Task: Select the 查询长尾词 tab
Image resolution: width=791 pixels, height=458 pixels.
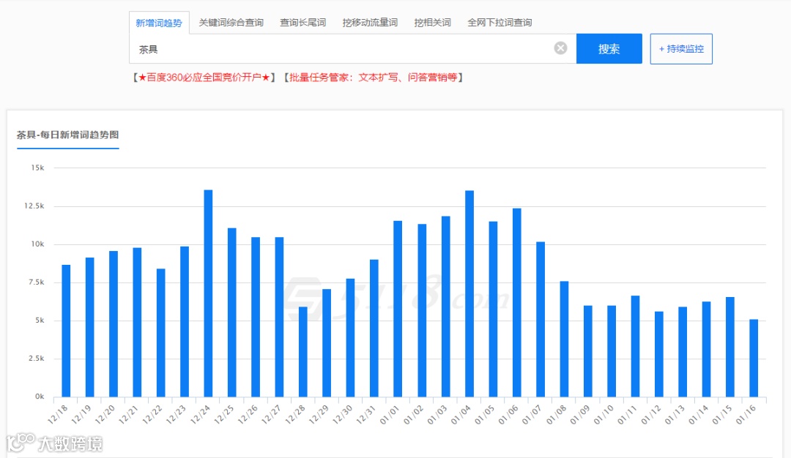Action: click(302, 23)
